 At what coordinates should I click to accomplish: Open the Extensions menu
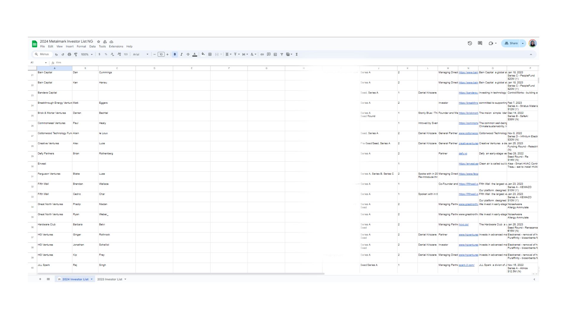[x=116, y=47]
